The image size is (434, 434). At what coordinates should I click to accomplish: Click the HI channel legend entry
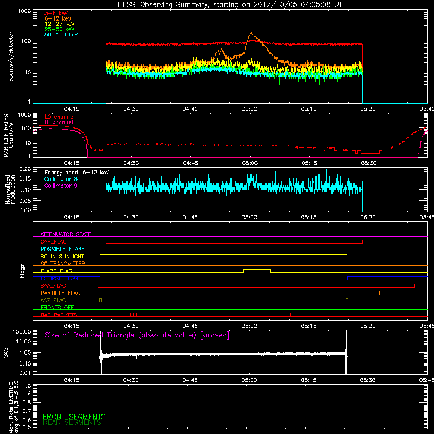tap(59, 123)
